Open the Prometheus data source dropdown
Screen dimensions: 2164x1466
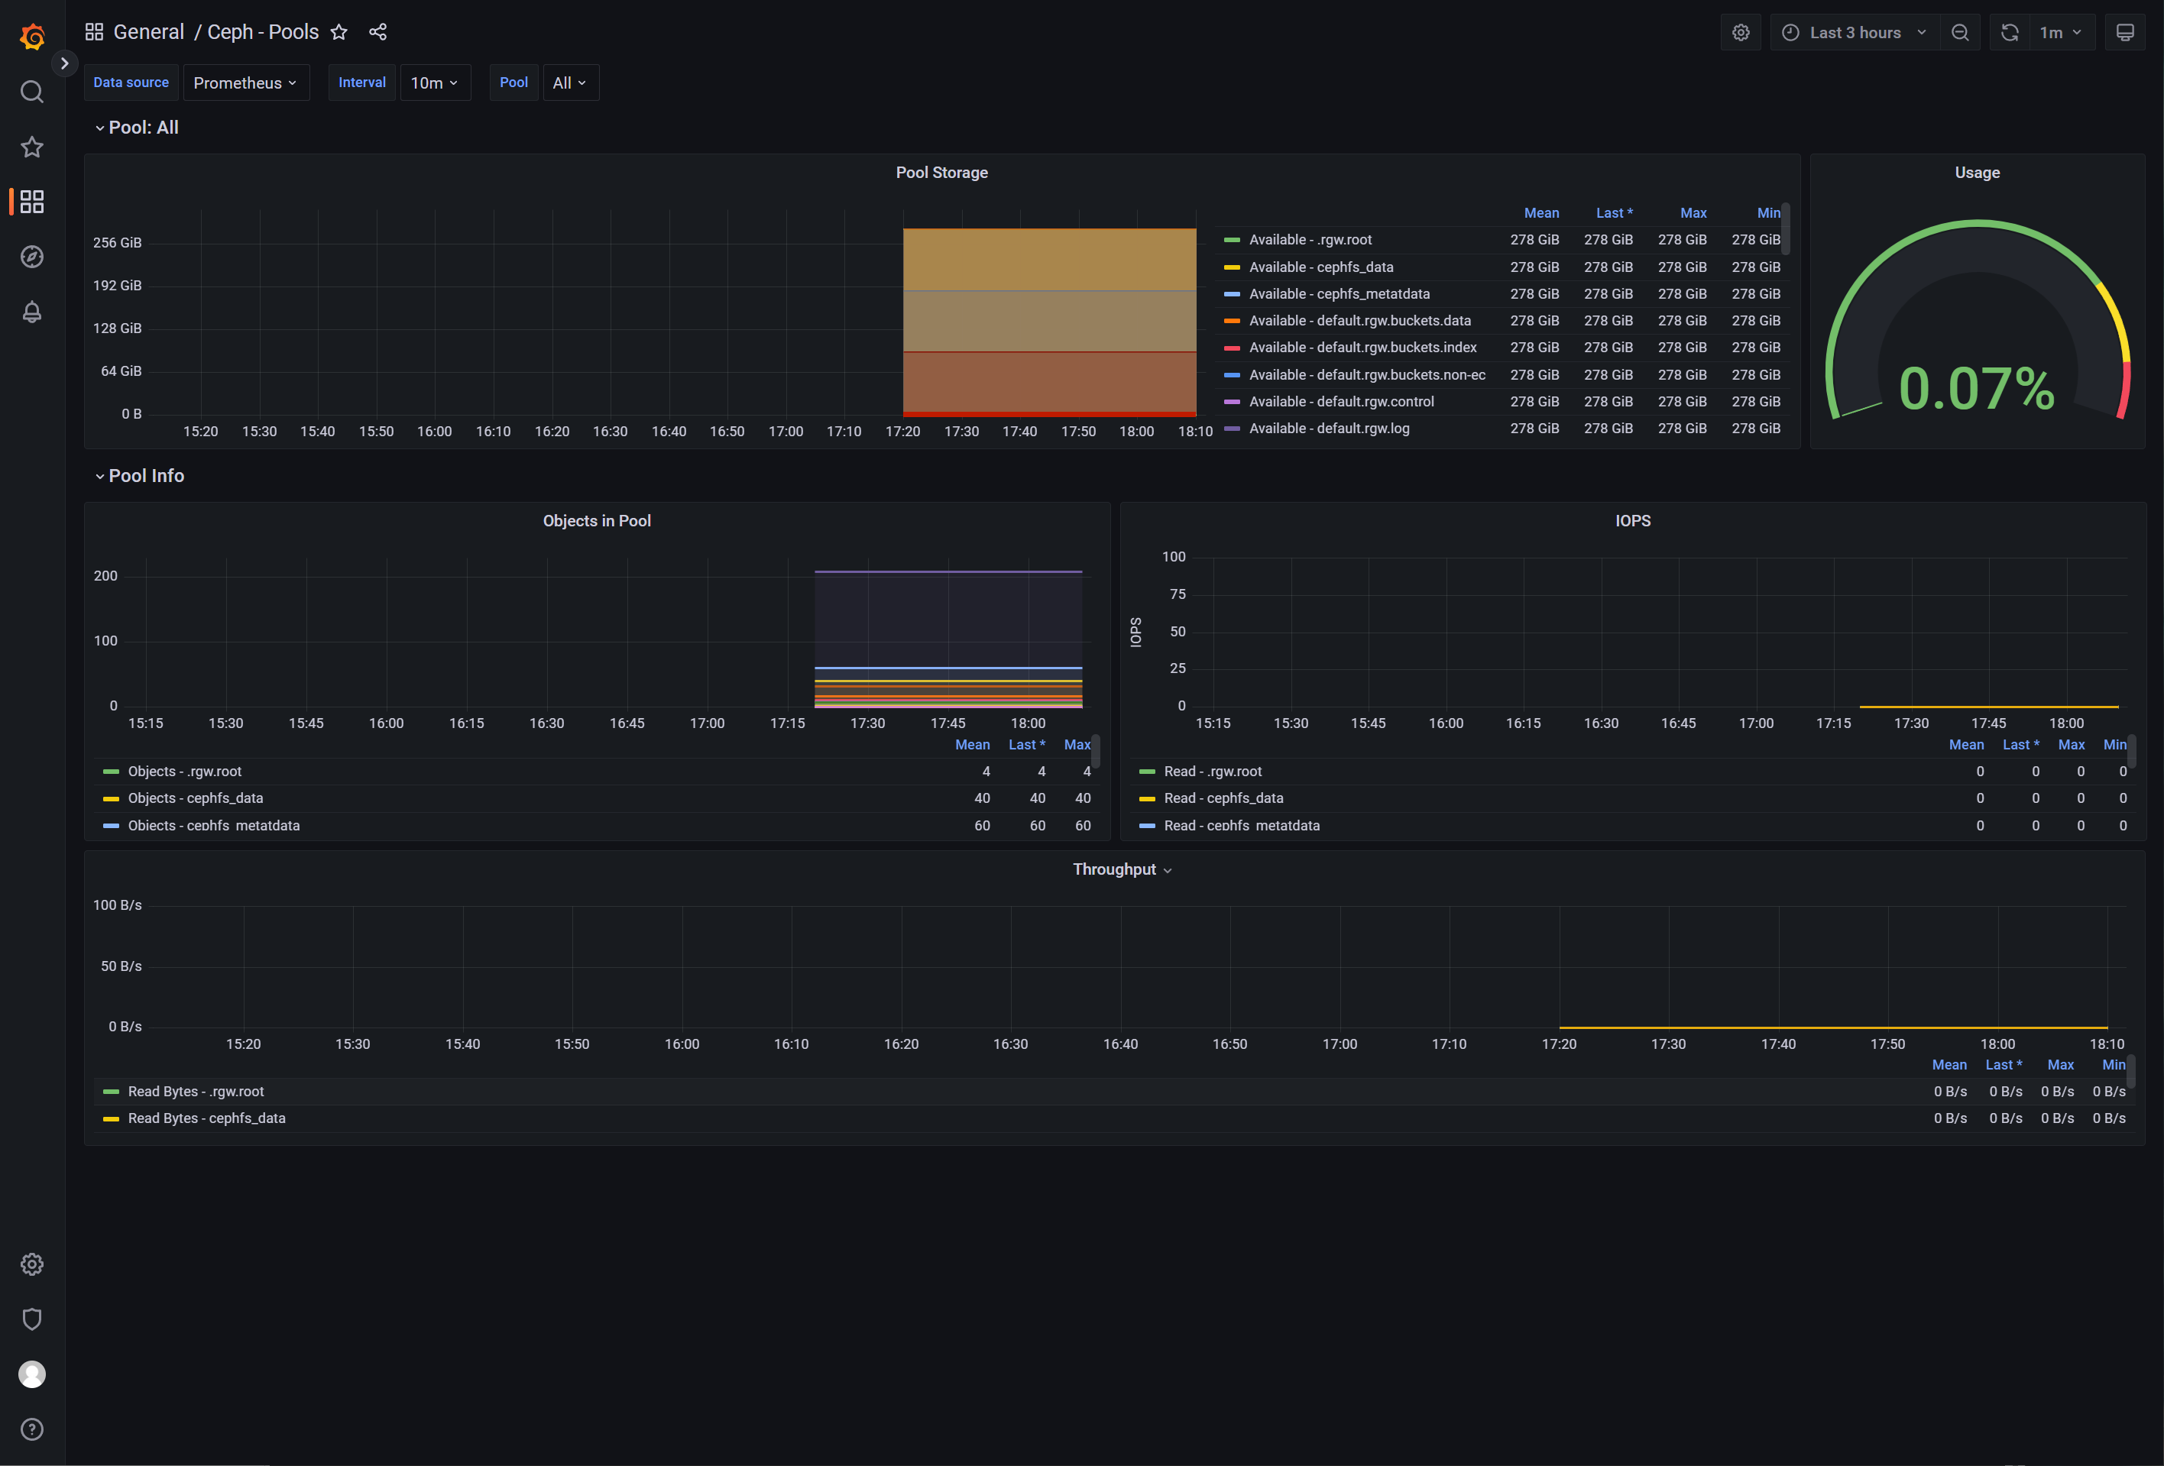pos(246,83)
